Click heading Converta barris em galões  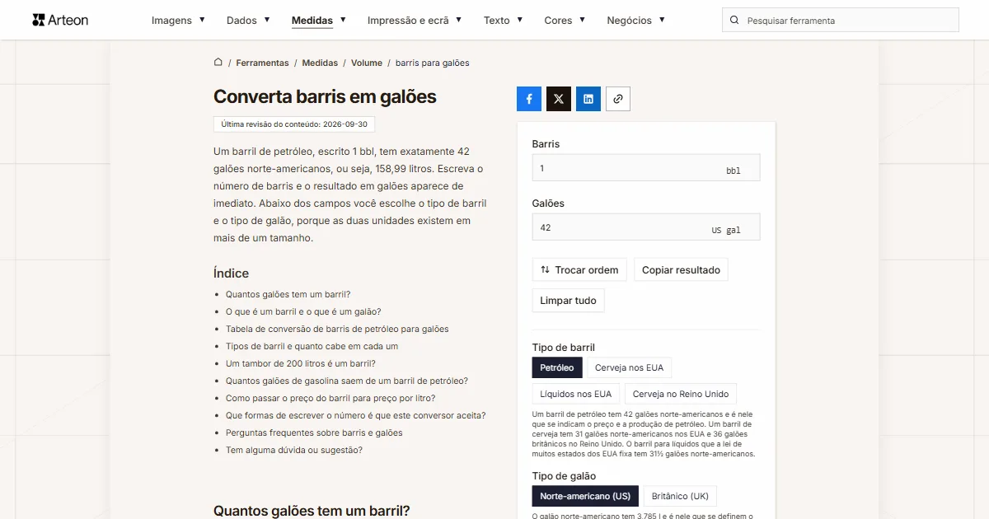click(325, 96)
